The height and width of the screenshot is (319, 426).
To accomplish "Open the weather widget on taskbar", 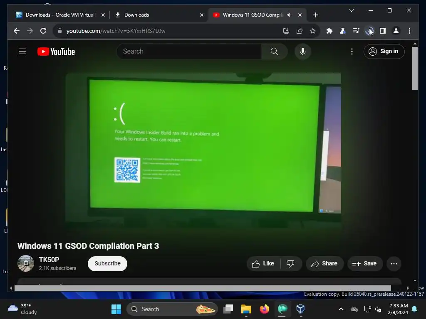I will pyautogui.click(x=22, y=309).
